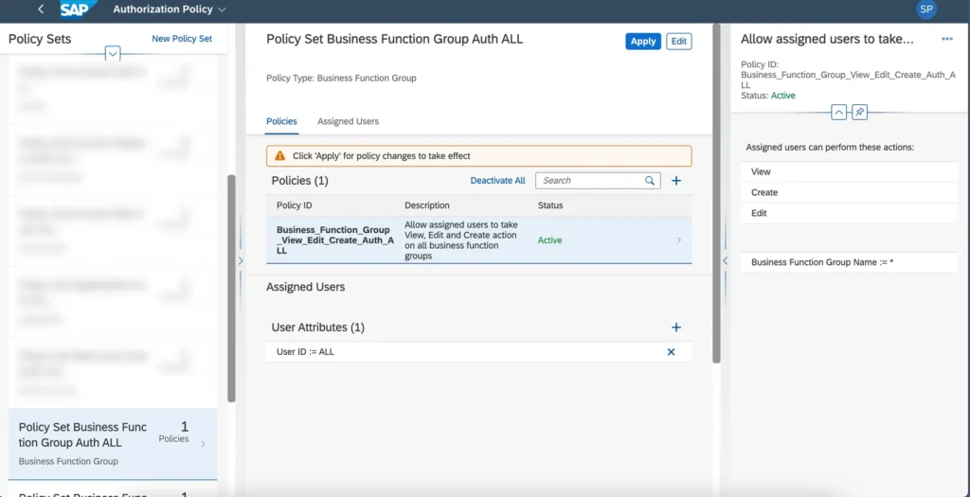Switch to the Assigned Users tab
The image size is (970, 497).
(348, 121)
